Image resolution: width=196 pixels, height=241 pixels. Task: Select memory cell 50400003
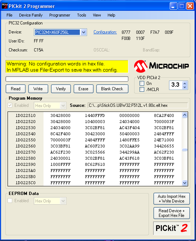[129, 134]
